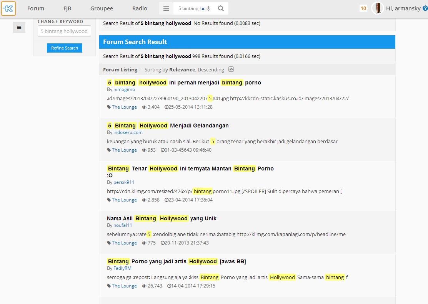Image resolution: width=428 pixels, height=304 pixels.
Task: Click the tag icon in indoseru.com's thread row
Action: click(x=109, y=150)
